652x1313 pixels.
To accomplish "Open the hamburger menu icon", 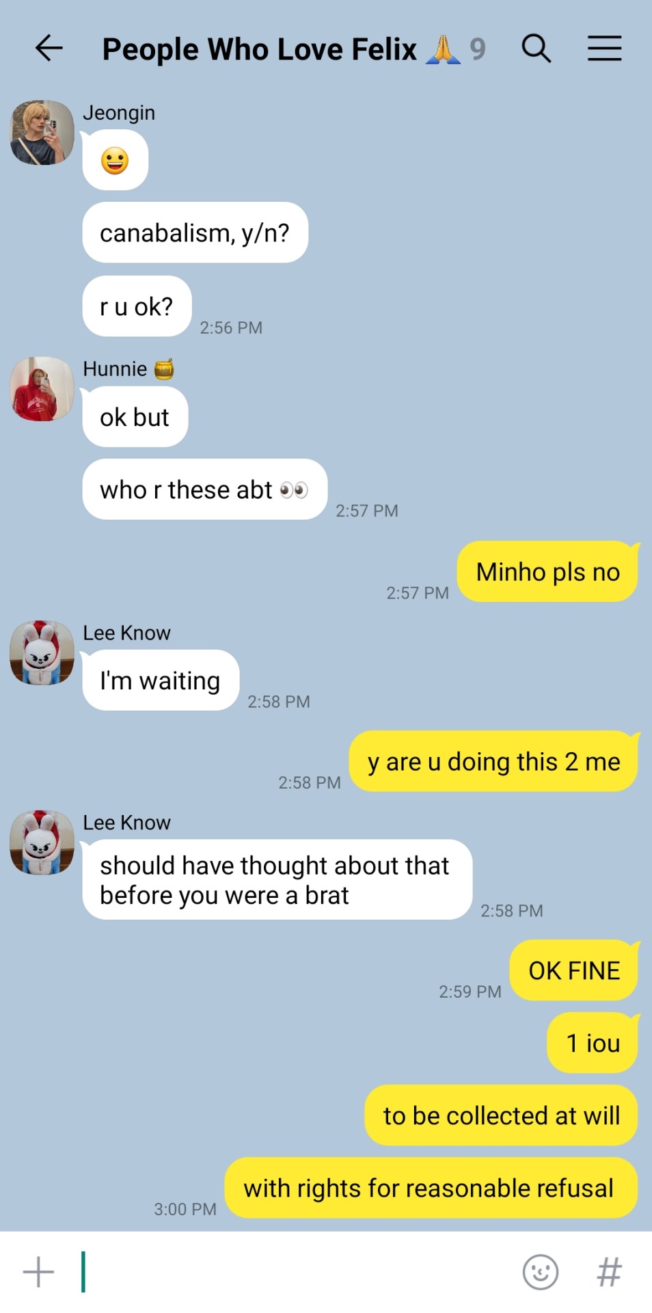I will click(x=605, y=49).
